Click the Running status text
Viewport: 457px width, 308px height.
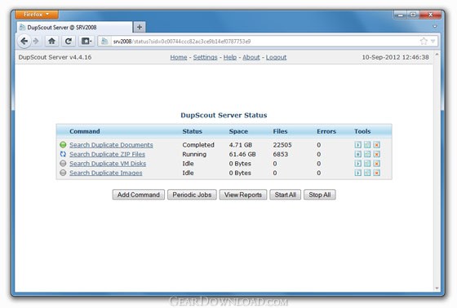pyautogui.click(x=194, y=154)
